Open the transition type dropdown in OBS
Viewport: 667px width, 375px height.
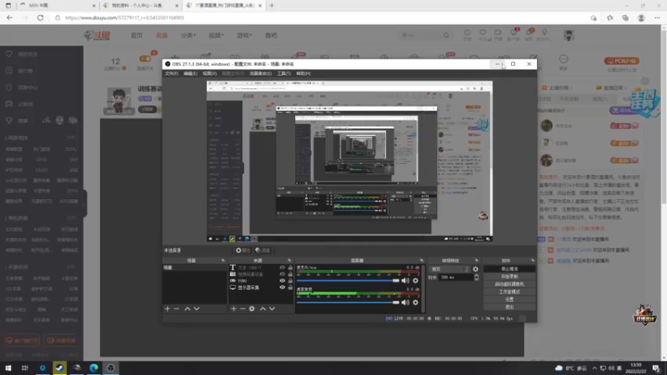449,269
